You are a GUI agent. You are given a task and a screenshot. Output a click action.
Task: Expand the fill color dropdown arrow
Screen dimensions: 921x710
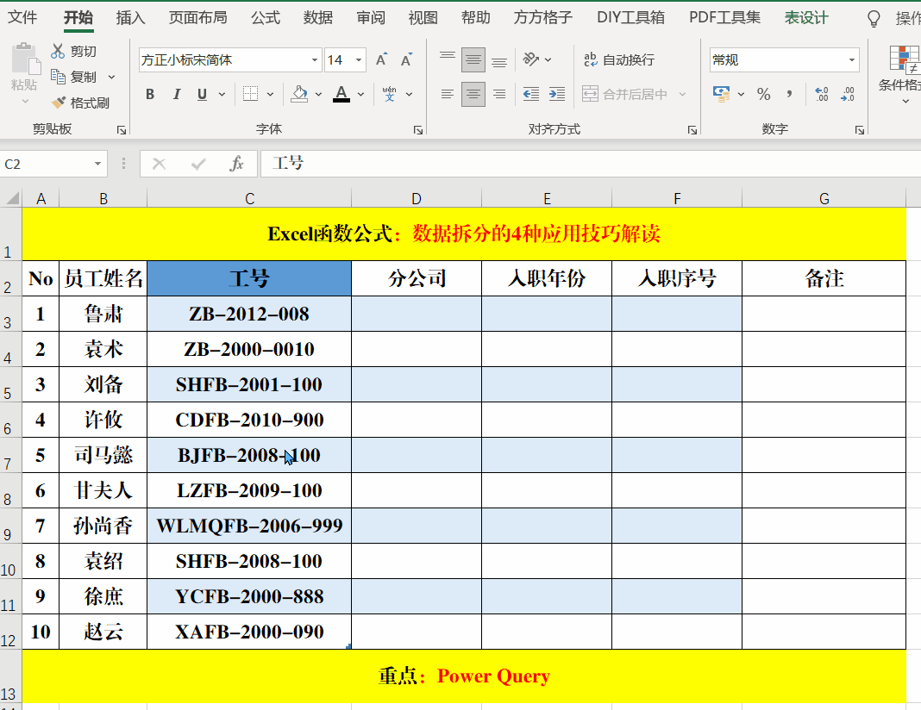pyautogui.click(x=318, y=94)
